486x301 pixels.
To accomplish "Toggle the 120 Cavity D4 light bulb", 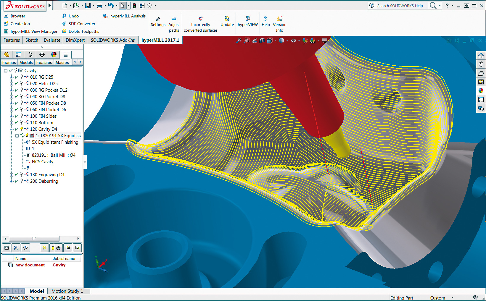I will (x=21, y=129).
